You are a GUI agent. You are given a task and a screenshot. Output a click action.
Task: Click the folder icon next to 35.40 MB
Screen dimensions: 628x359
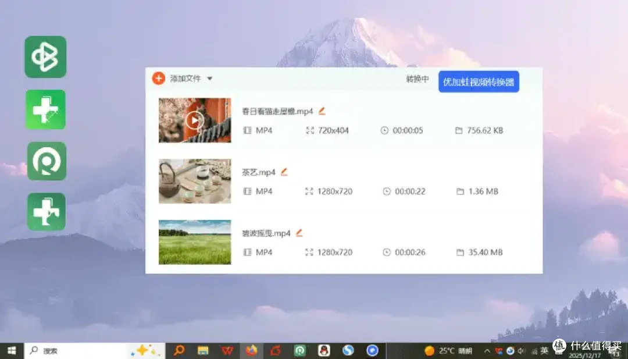tap(460, 252)
